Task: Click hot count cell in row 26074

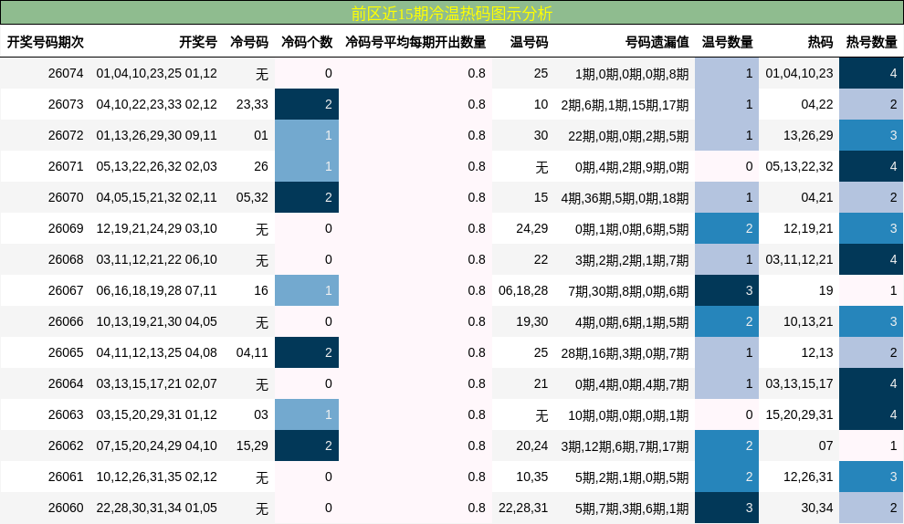Action: [x=872, y=73]
